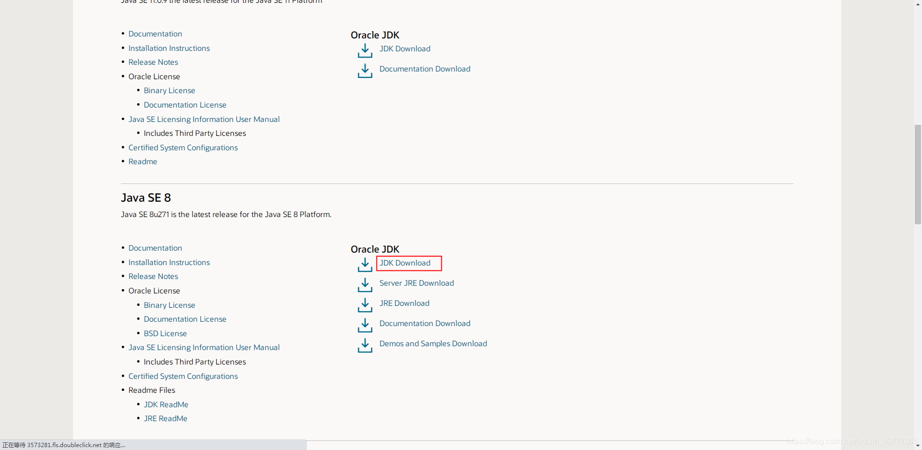Open the Server JRE Download link

416,283
